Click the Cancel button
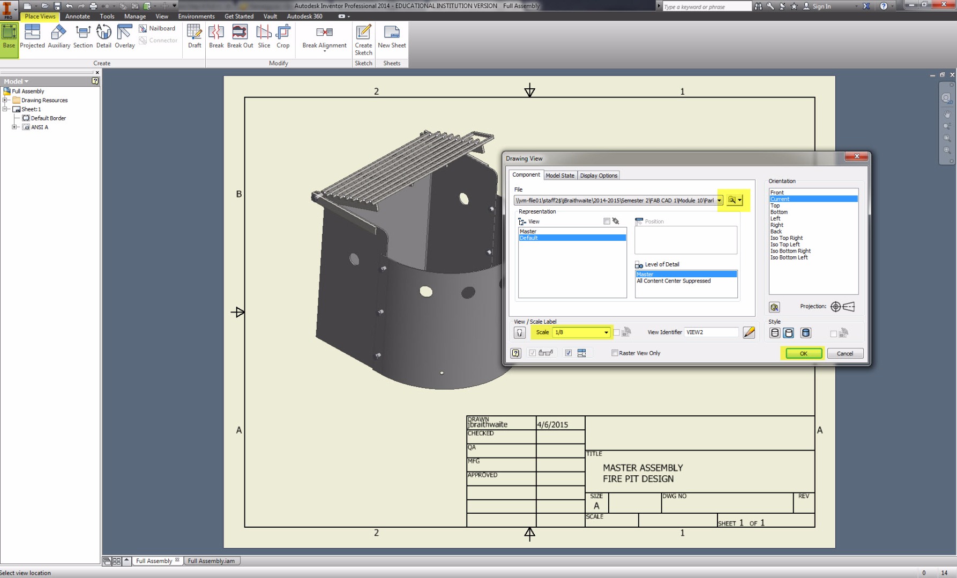This screenshot has width=957, height=578. [x=844, y=353]
